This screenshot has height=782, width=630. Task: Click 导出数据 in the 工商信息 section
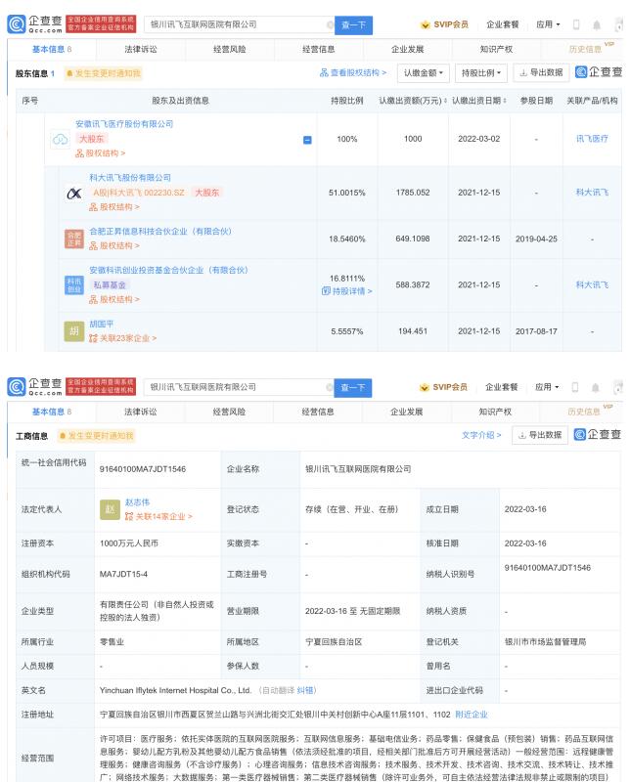click(540, 435)
